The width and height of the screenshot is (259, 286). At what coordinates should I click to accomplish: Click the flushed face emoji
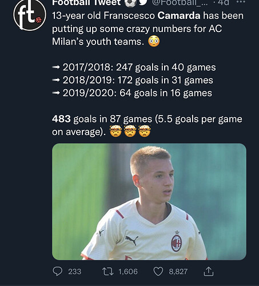click(154, 41)
